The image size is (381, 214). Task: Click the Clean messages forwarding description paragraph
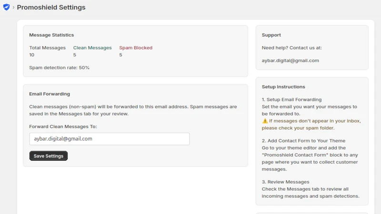coord(133,110)
